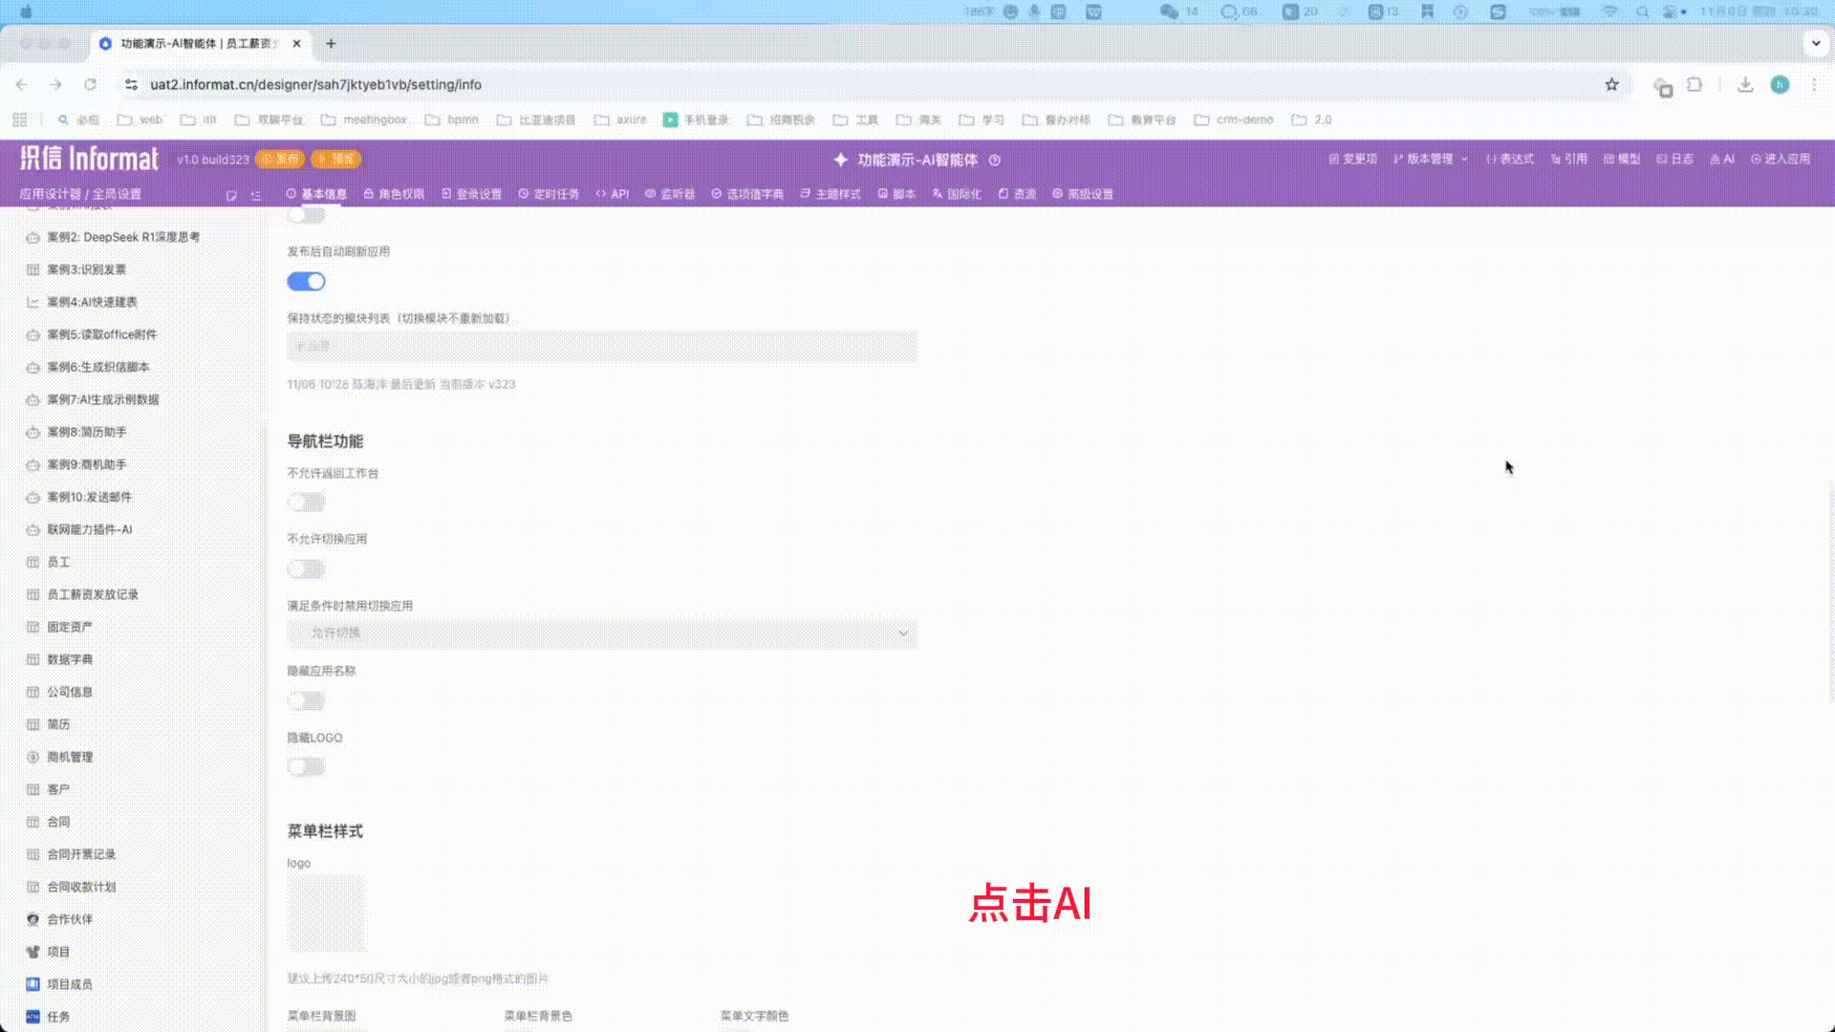Image resolution: width=1835 pixels, height=1032 pixels.
Task: Turn on 隐藏LOGO switch
Action: click(306, 767)
